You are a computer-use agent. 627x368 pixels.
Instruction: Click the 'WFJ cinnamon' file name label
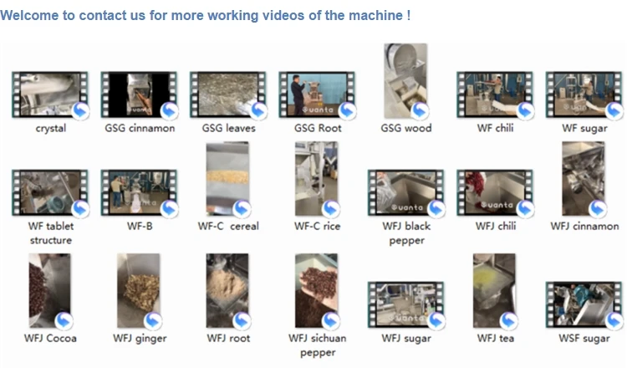tap(584, 226)
